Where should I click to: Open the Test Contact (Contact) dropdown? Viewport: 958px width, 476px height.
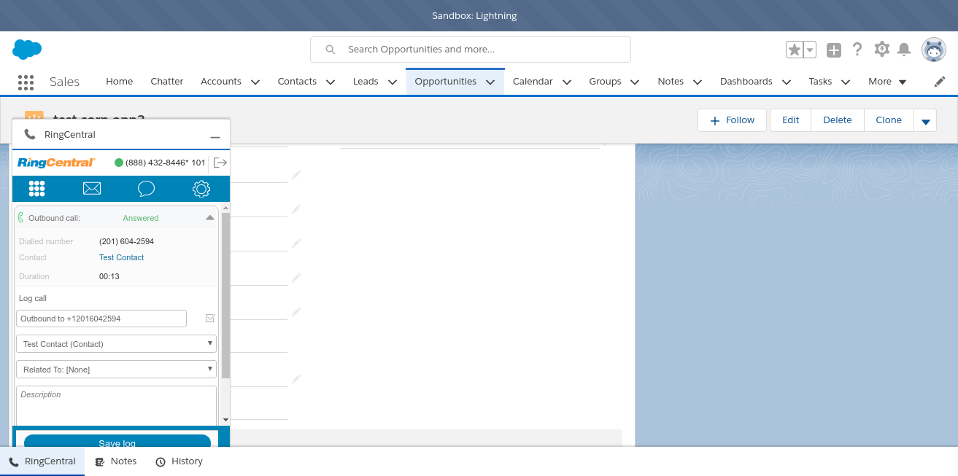pyautogui.click(x=116, y=344)
